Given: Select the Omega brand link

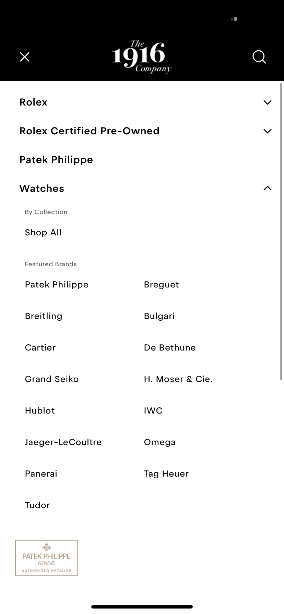Looking at the screenshot, I should (160, 442).
